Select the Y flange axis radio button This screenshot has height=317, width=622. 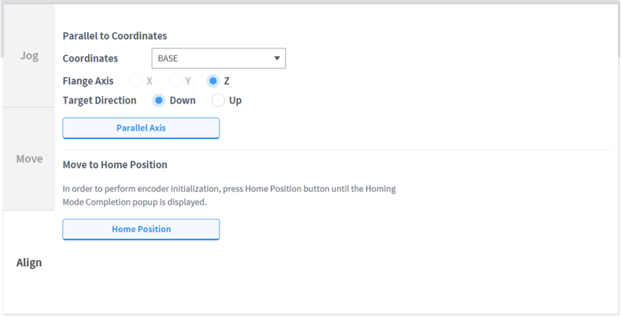(x=174, y=81)
